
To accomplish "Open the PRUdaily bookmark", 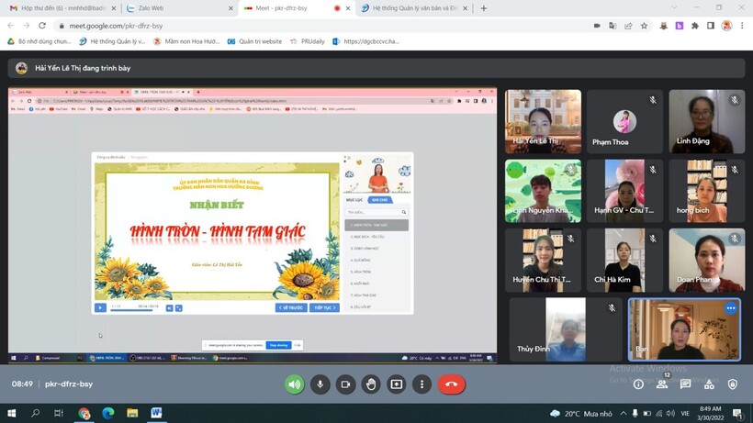I will pos(307,41).
